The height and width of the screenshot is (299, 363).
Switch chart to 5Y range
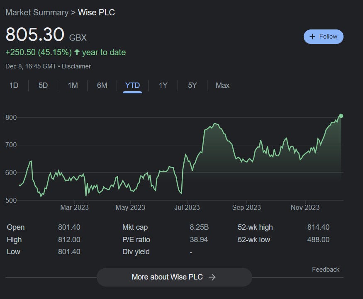(192, 85)
